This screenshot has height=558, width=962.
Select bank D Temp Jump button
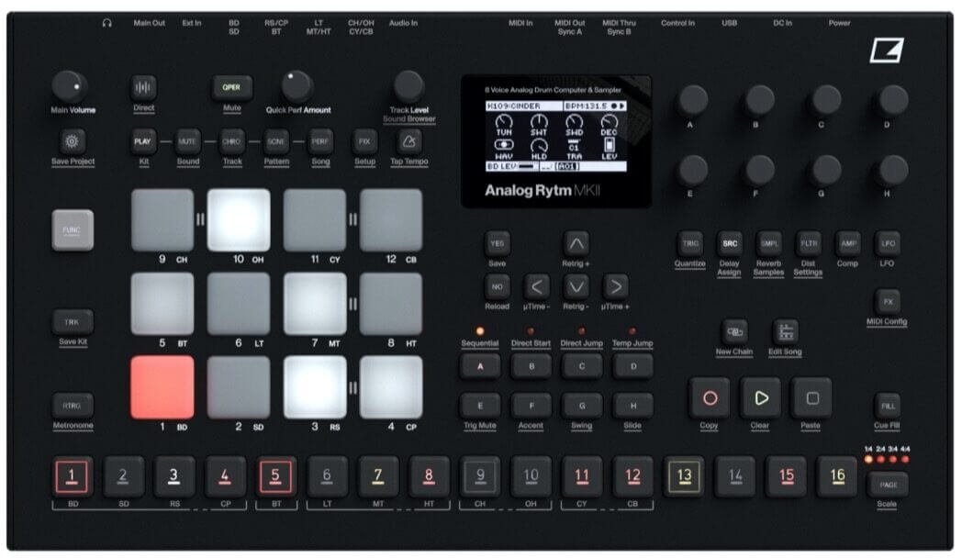(633, 366)
